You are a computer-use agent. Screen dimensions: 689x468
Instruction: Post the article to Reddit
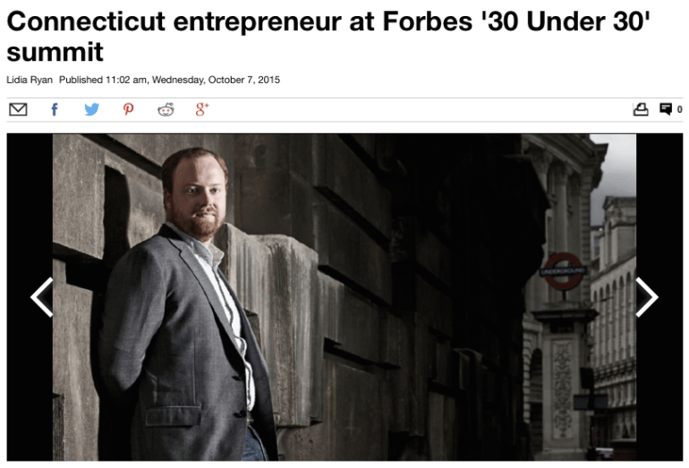click(x=166, y=109)
